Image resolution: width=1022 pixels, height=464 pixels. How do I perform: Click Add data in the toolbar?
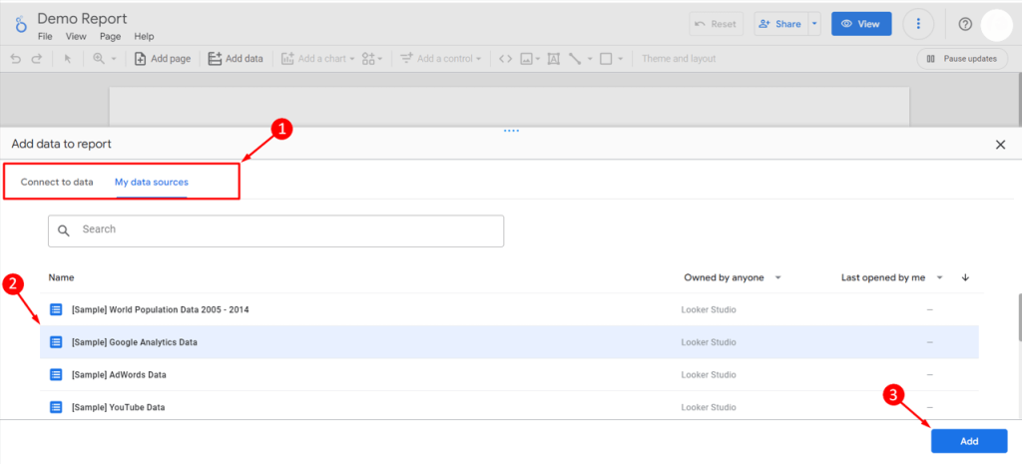pos(236,59)
